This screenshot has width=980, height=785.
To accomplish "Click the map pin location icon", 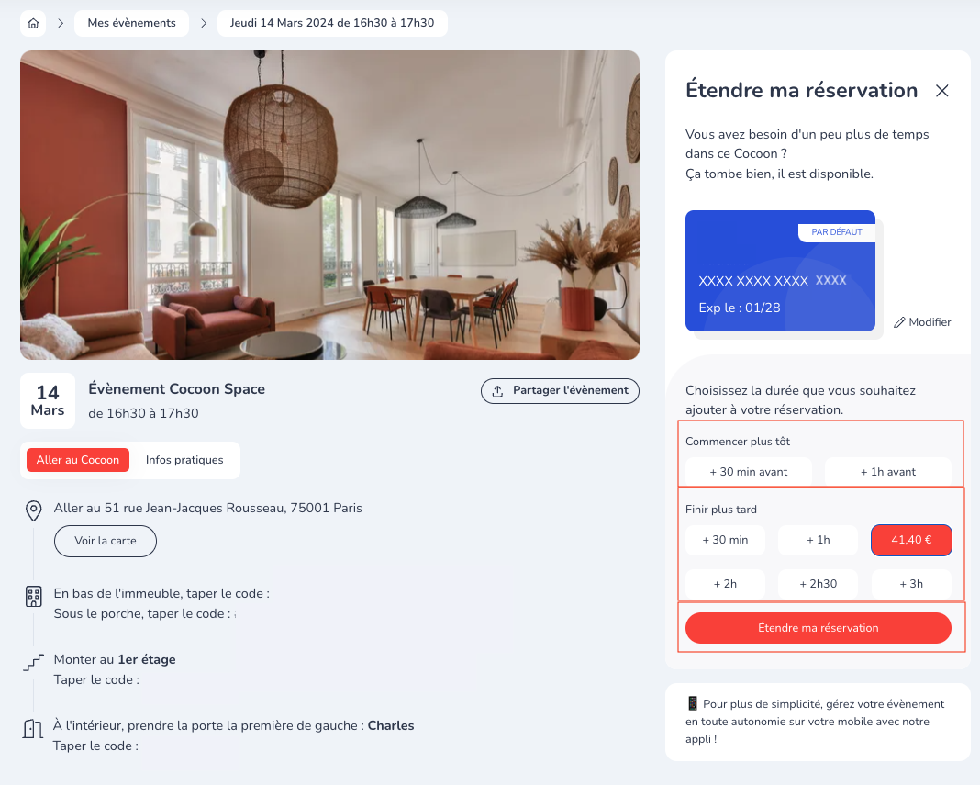I will point(33,511).
